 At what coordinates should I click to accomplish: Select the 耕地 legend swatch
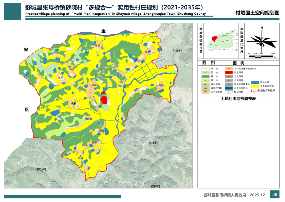coord(205,69)
